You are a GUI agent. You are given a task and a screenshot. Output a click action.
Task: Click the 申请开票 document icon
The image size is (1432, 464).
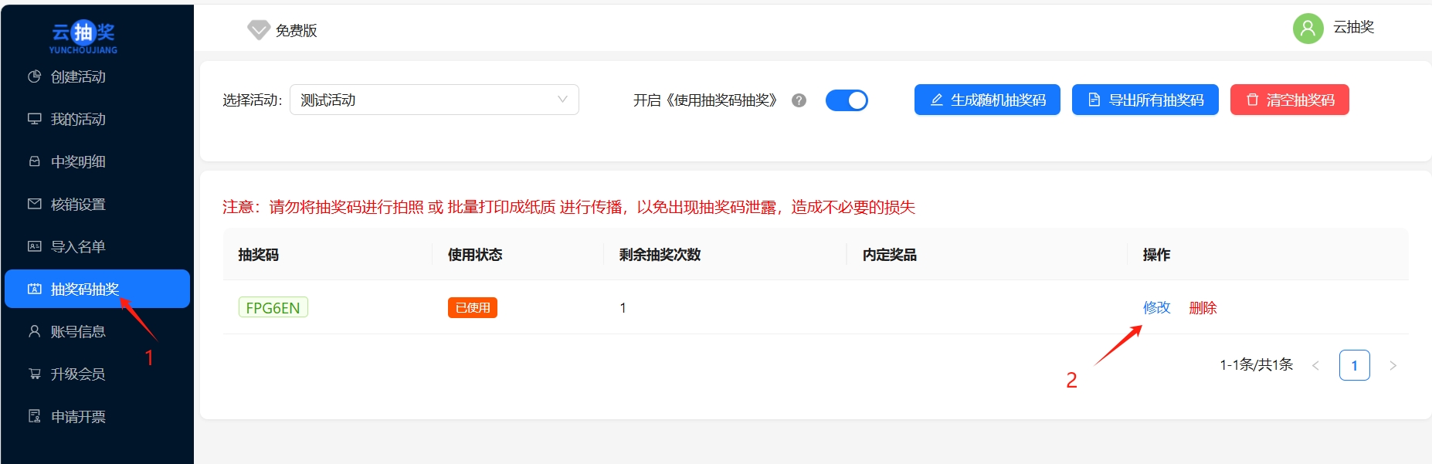[x=34, y=416]
